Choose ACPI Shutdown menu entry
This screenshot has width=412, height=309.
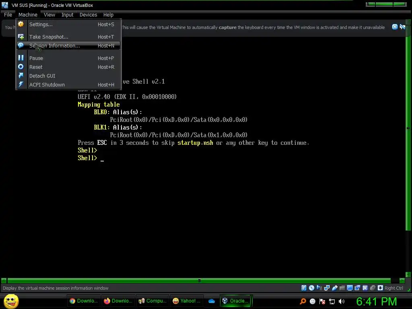click(68, 84)
